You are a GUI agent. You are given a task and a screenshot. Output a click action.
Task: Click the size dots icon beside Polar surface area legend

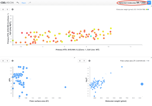pyautogui.click(x=148, y=61)
